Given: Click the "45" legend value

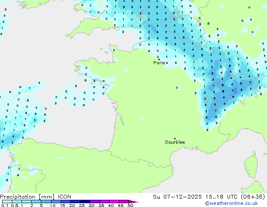Looking at the screenshot, I should [120, 205].
